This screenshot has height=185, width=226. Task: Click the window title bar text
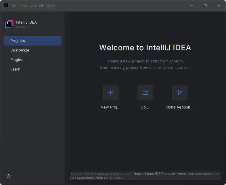coord(33,6)
